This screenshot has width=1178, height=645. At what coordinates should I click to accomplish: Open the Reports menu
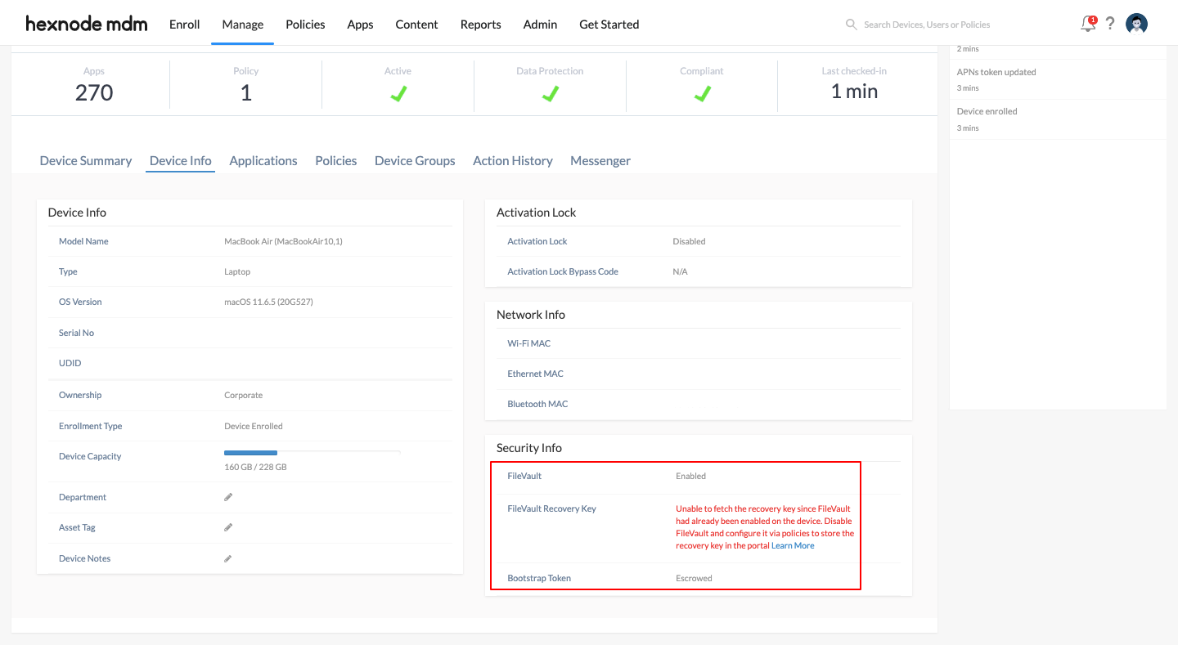[480, 25]
